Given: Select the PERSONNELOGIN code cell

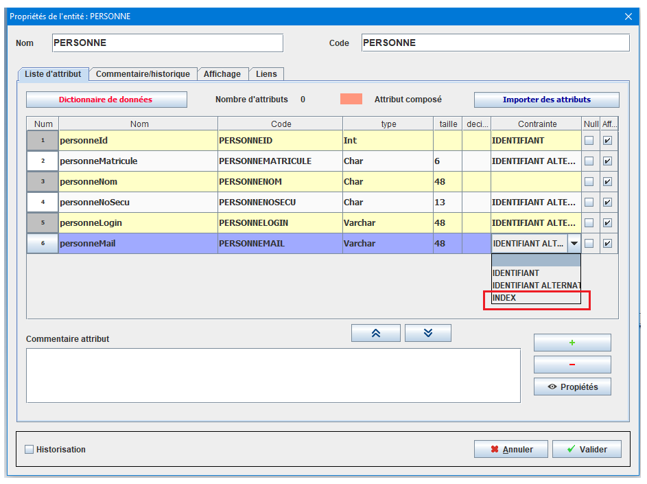Looking at the screenshot, I should [280, 223].
